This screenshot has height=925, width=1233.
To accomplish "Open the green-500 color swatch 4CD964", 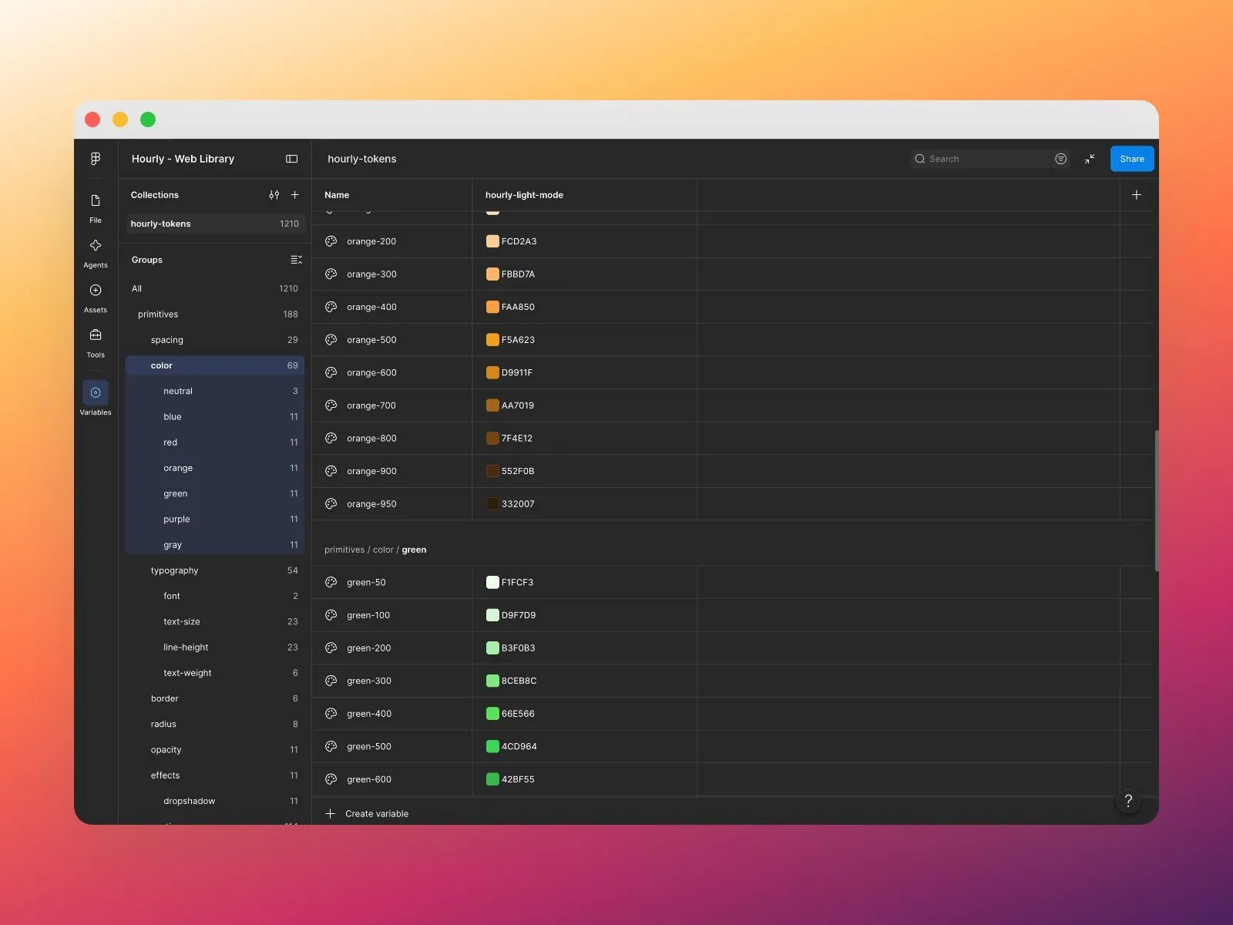I will coord(492,746).
